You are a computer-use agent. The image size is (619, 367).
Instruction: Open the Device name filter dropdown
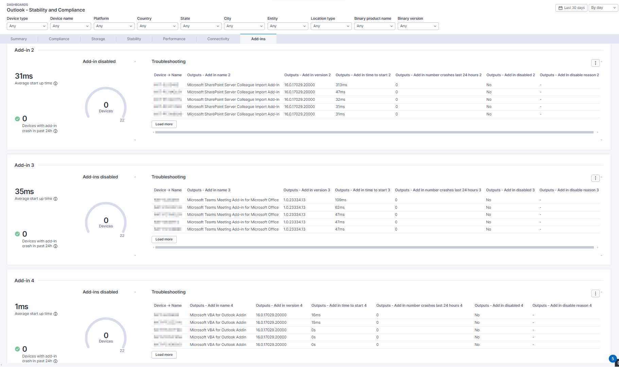coord(71,26)
